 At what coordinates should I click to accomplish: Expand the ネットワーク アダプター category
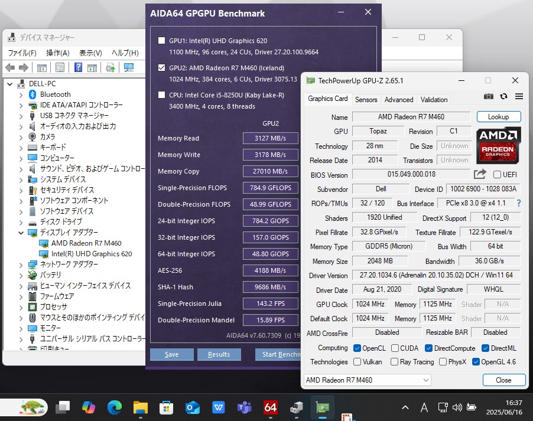(x=21, y=265)
